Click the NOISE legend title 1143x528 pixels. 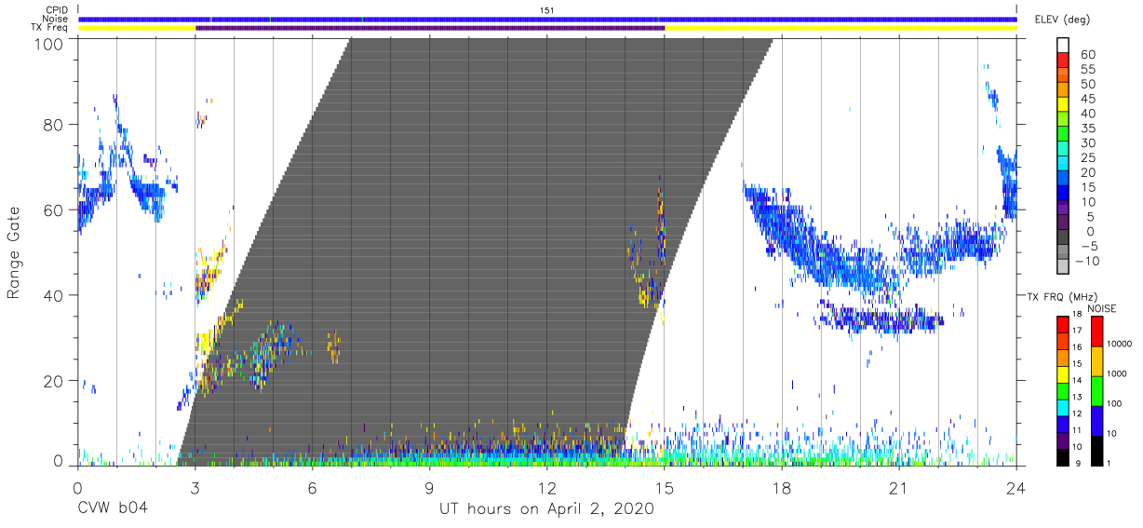click(x=1102, y=307)
